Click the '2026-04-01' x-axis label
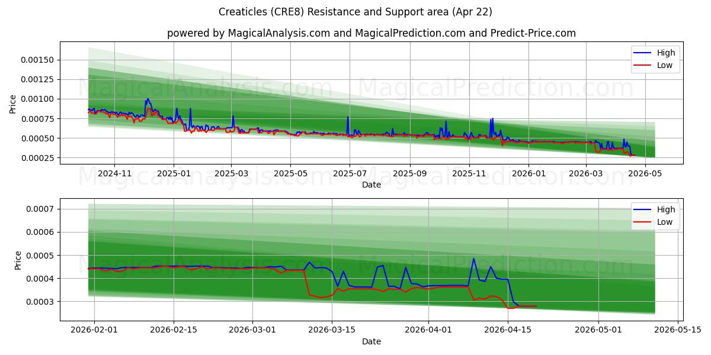This screenshot has width=711, height=355. coord(428,331)
